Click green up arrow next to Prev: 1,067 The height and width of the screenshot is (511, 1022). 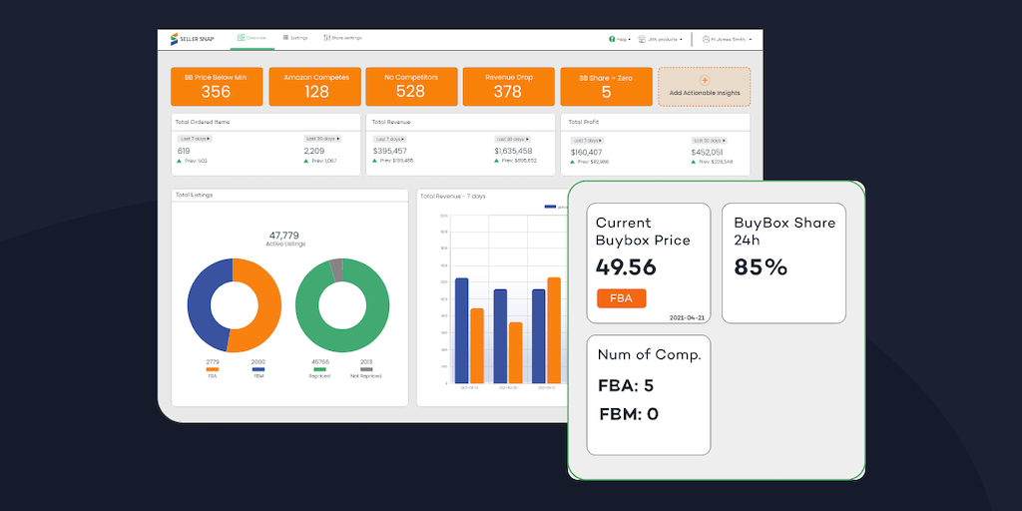pyautogui.click(x=306, y=161)
